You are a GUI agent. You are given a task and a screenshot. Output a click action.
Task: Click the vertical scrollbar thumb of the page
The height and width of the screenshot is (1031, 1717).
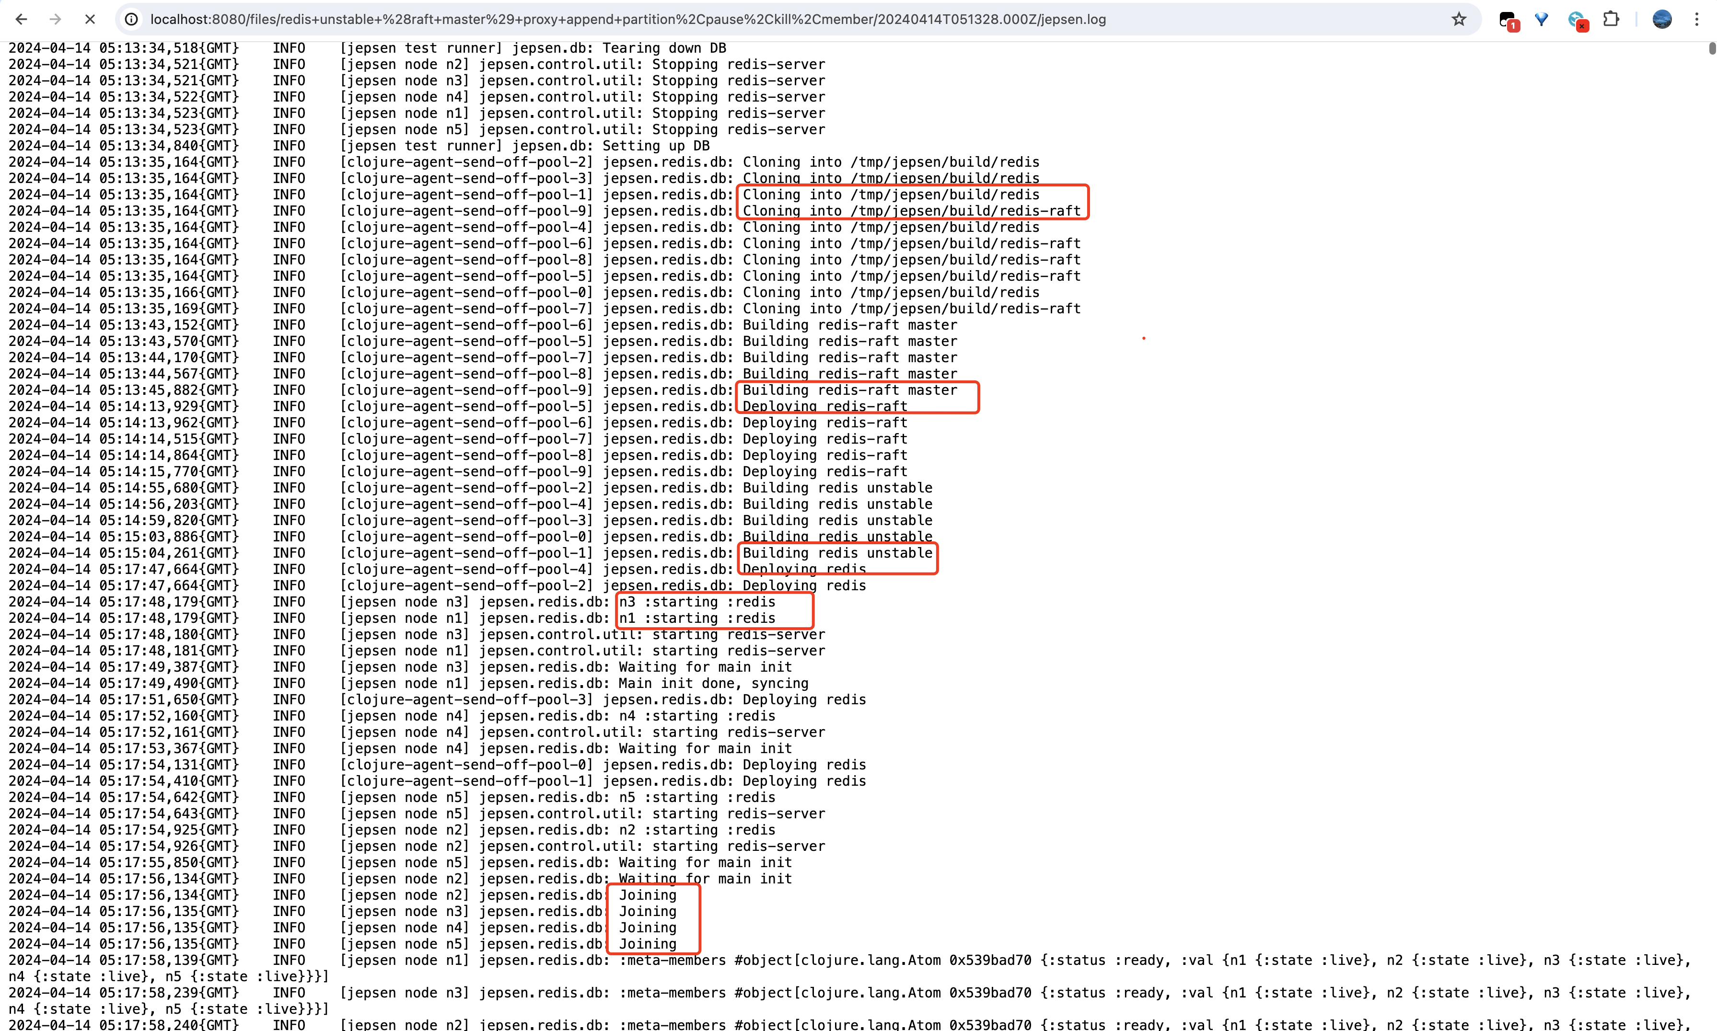[1712, 49]
